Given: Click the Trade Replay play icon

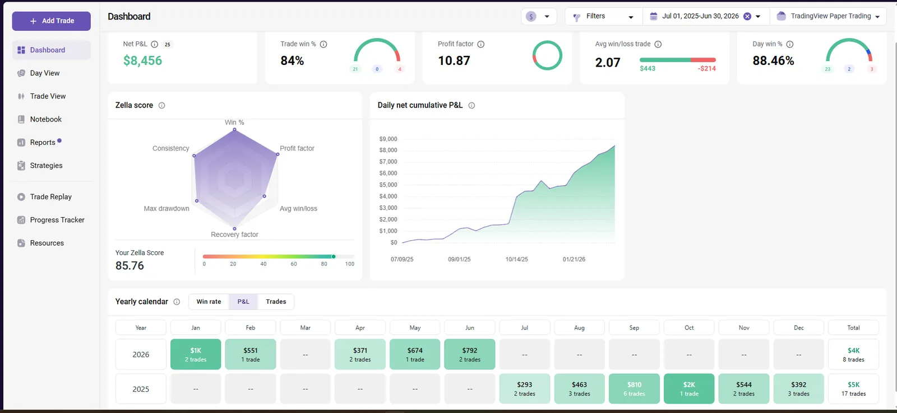Looking at the screenshot, I should point(21,197).
